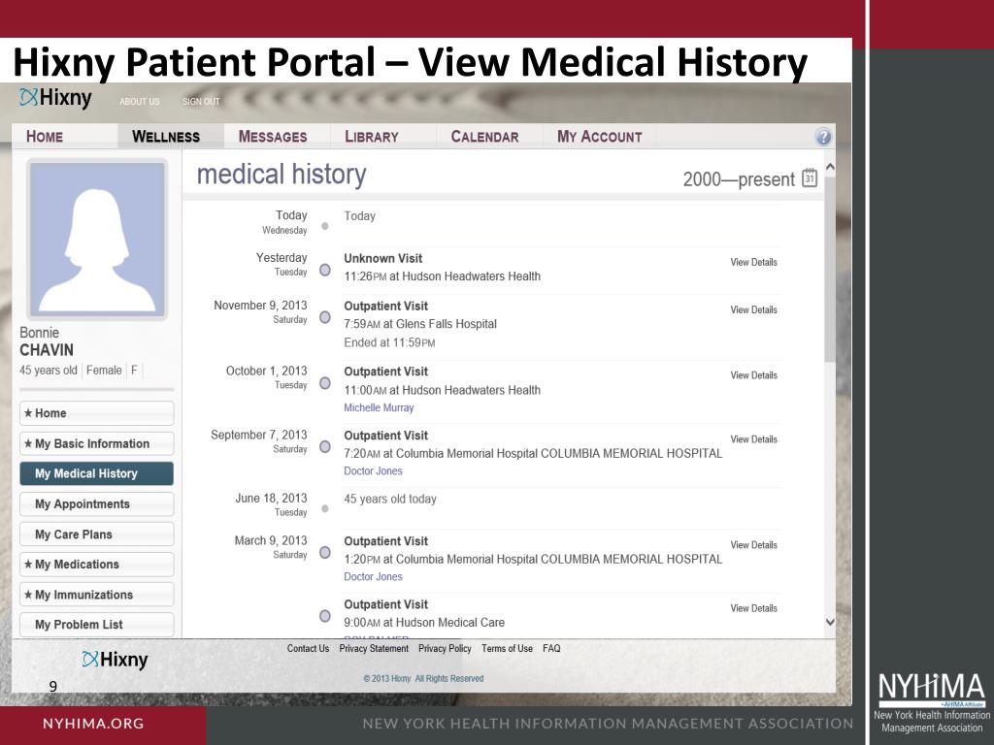Open My Basic Information

96,443
